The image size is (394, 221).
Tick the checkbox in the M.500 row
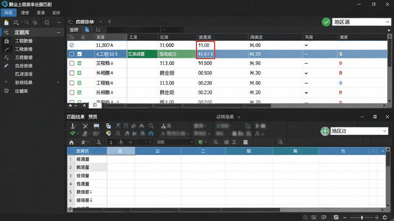[72, 63]
